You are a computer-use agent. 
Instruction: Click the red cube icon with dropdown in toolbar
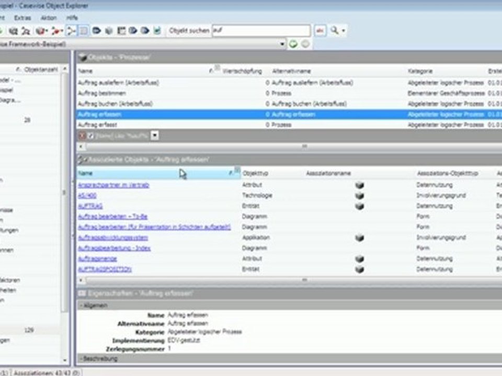[x=42, y=31]
